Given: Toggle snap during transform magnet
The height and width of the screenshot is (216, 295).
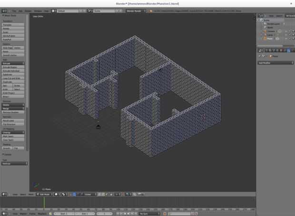Looking at the screenshot, I should point(124,194).
